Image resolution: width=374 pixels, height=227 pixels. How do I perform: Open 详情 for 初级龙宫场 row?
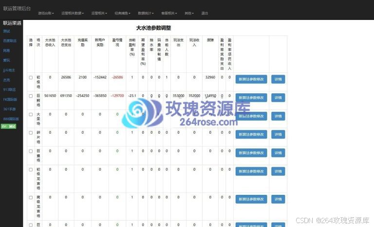[278, 171]
